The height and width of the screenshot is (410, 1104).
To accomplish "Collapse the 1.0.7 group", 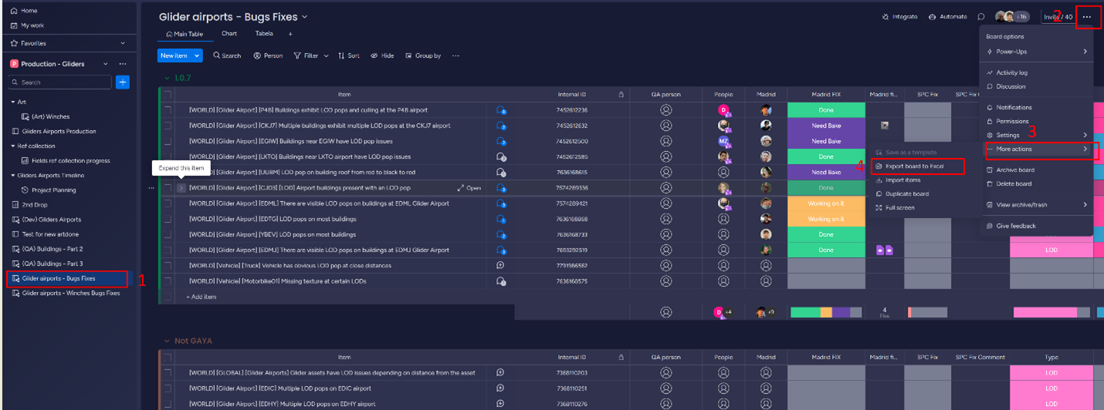I will click(166, 79).
